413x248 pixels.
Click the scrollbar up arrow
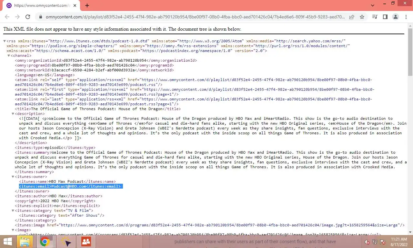[x=410, y=26]
